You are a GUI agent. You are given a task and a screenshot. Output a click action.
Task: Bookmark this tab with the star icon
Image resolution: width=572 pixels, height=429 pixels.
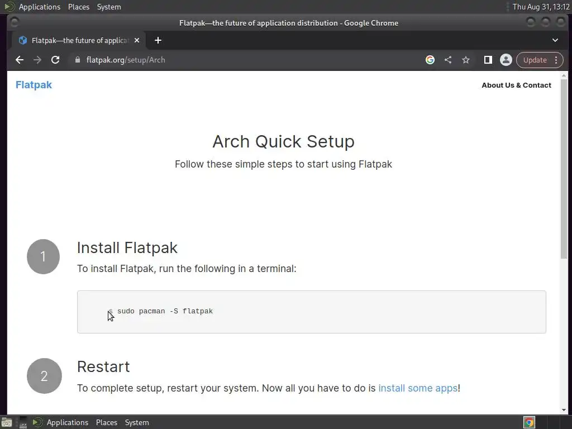tap(466, 60)
